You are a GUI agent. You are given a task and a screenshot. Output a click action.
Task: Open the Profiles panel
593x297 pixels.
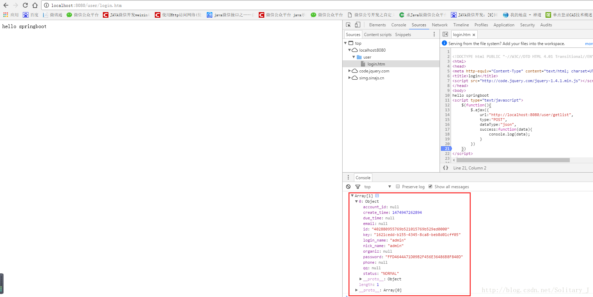pyautogui.click(x=481, y=25)
